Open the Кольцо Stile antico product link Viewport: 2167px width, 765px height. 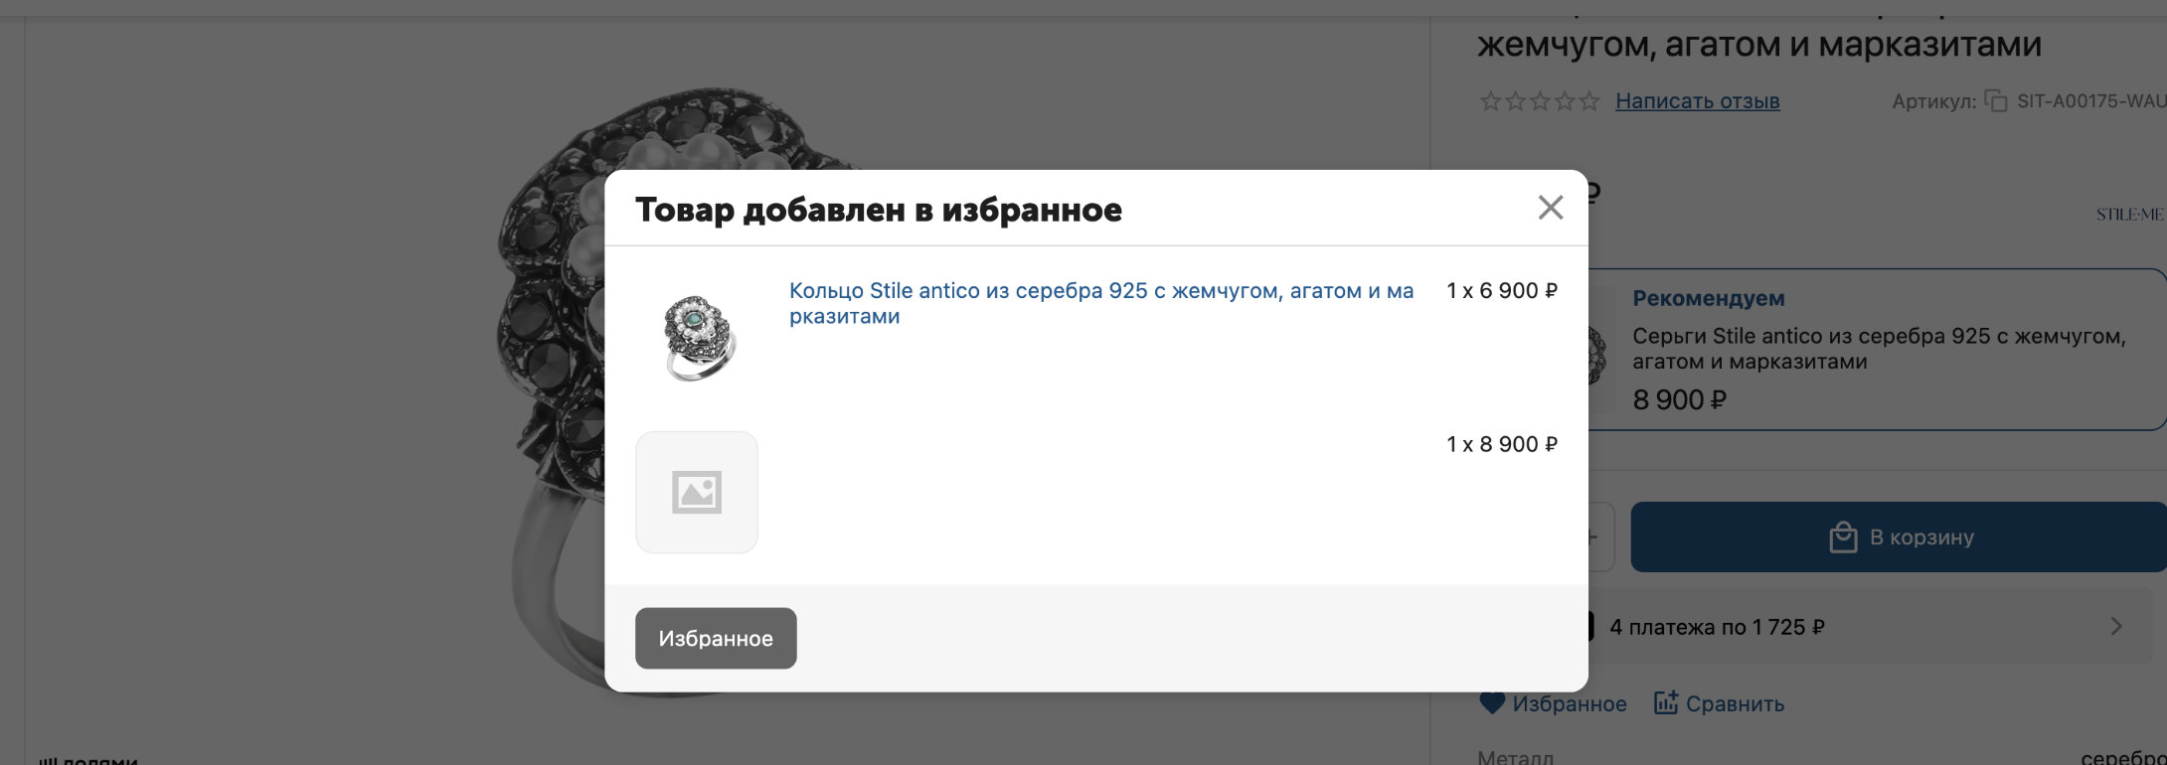(x=1100, y=303)
